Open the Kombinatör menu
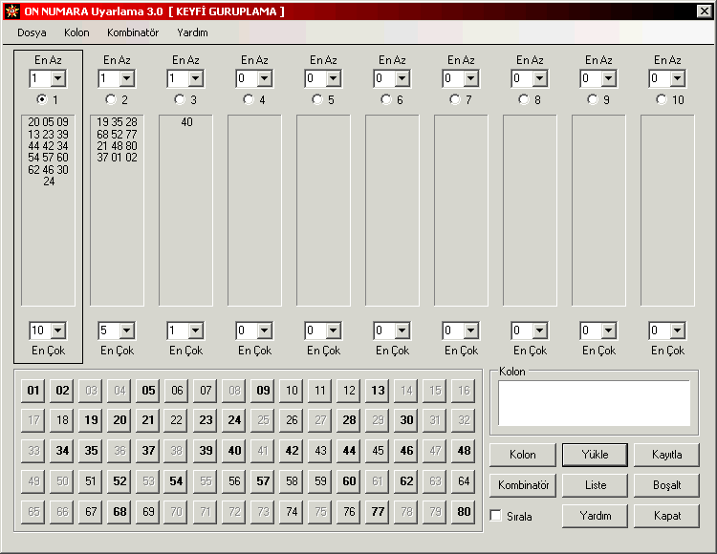This screenshot has height=554, width=717. tap(133, 32)
